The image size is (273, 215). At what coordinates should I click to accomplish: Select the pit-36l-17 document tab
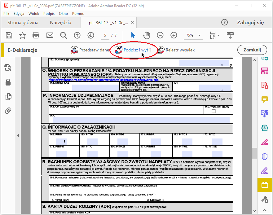[108, 23]
